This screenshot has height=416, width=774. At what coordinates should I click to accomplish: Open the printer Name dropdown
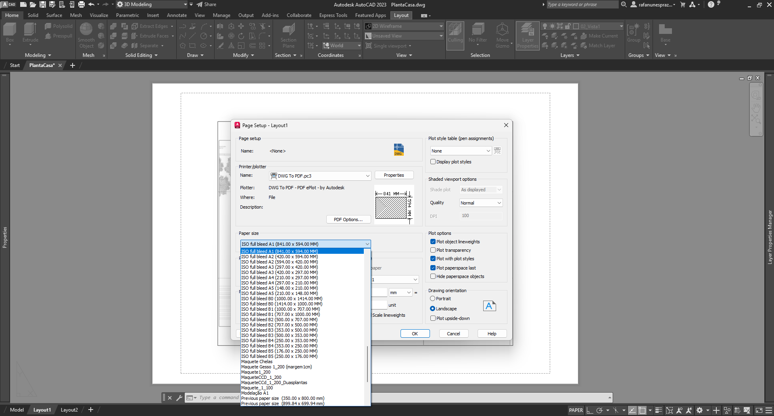[x=320, y=176]
